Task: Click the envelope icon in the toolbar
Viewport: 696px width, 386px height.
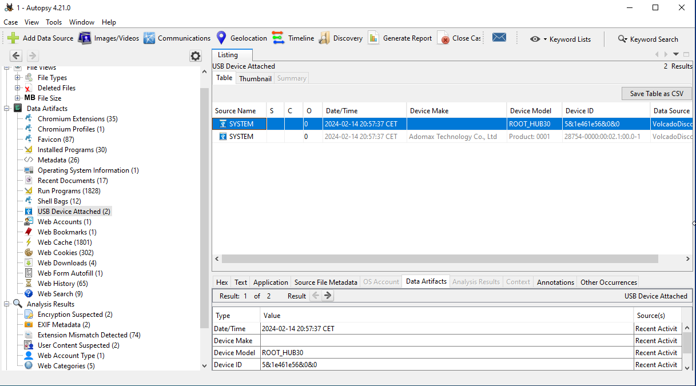Action: [499, 38]
